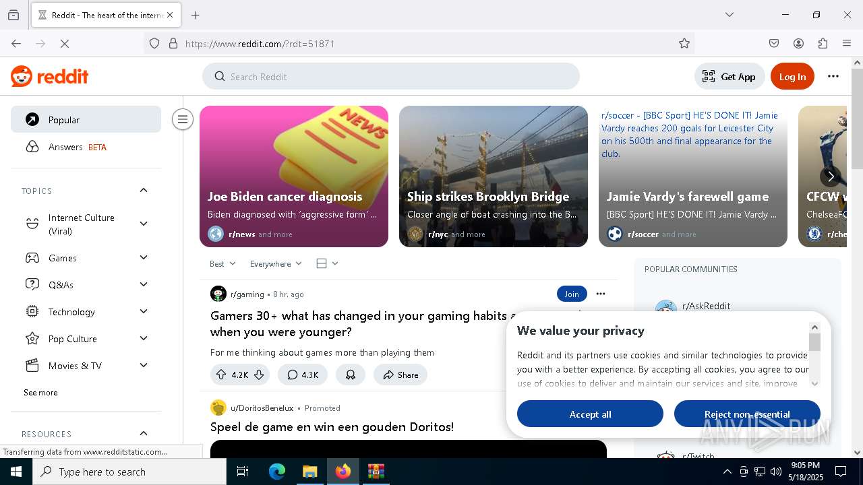Expand the Games topic
Screen dimensions: 863x485
coord(86,258)
